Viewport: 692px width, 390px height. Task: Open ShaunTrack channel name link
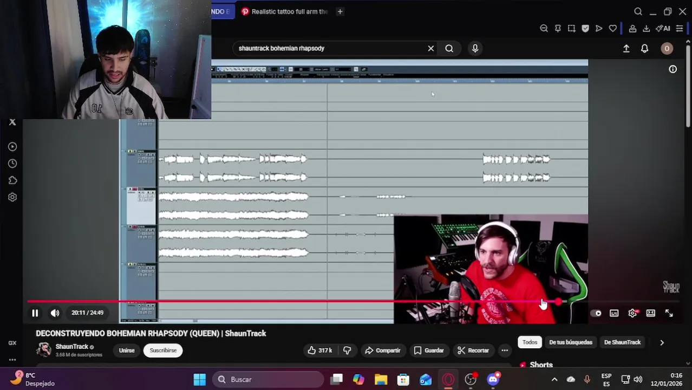point(72,347)
